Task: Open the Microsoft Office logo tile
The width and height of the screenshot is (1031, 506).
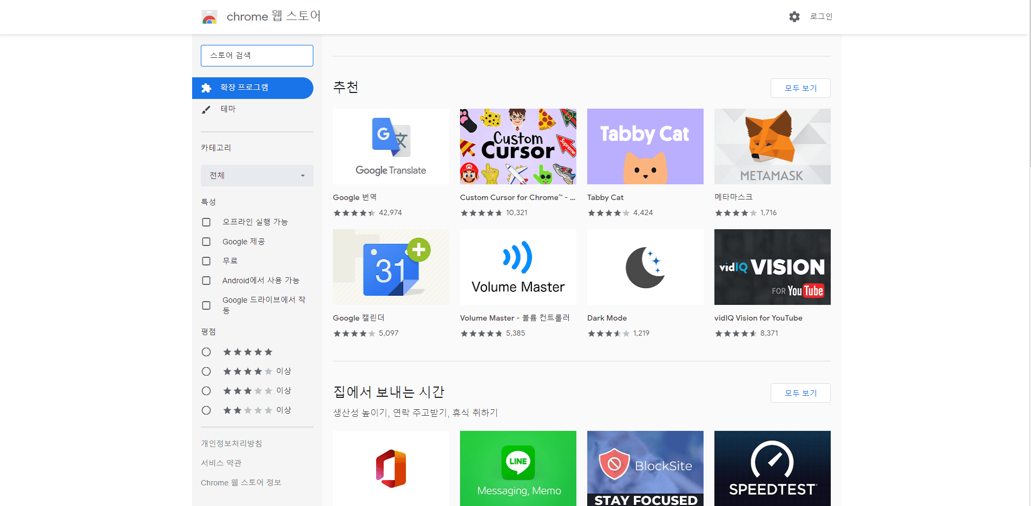Action: [x=391, y=468]
